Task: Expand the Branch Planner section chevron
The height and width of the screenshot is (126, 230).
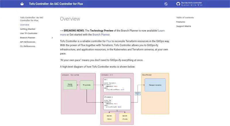Action: 52,38
